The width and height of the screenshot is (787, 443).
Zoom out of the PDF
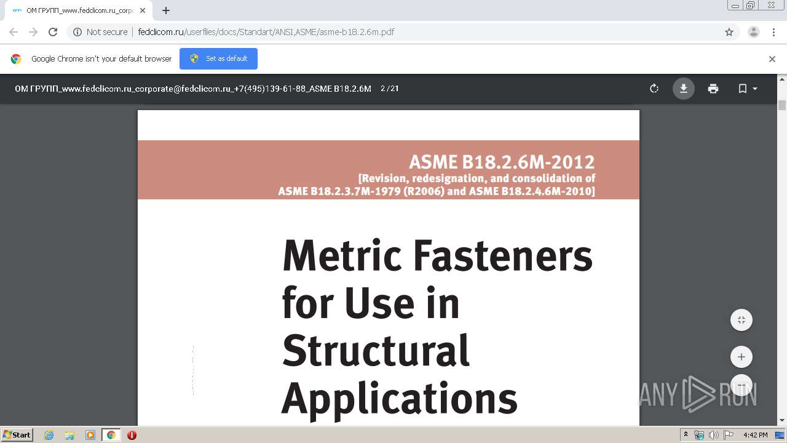click(742, 385)
